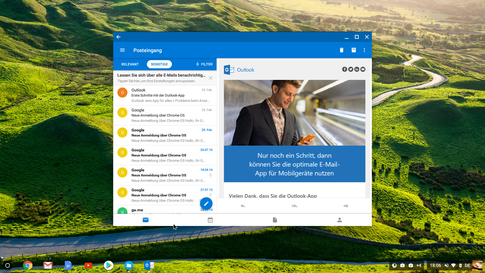Open the people contacts section
Viewport: 485px width, 273px height.
tap(339, 220)
